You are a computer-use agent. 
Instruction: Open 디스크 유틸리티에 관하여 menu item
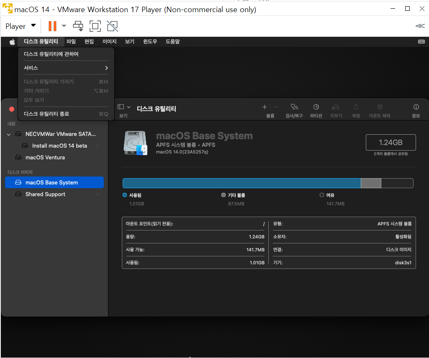pyautogui.click(x=66, y=54)
